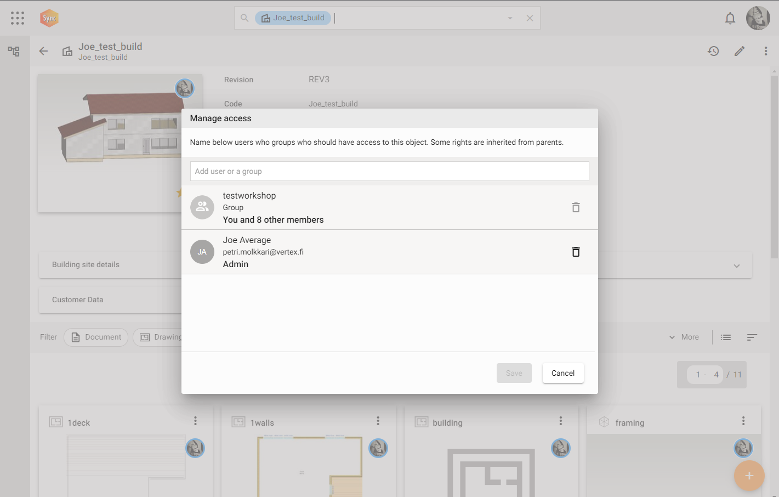The height and width of the screenshot is (497, 779).
Task: Go back using the left arrow
Action: tap(43, 51)
